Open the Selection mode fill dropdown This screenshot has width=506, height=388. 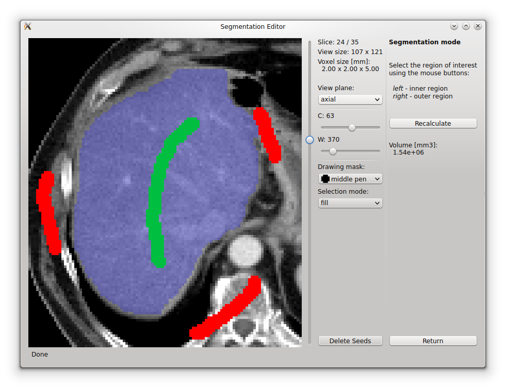click(350, 203)
